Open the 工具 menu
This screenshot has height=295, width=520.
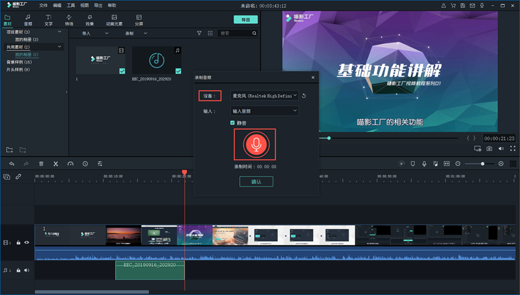tap(71, 5)
